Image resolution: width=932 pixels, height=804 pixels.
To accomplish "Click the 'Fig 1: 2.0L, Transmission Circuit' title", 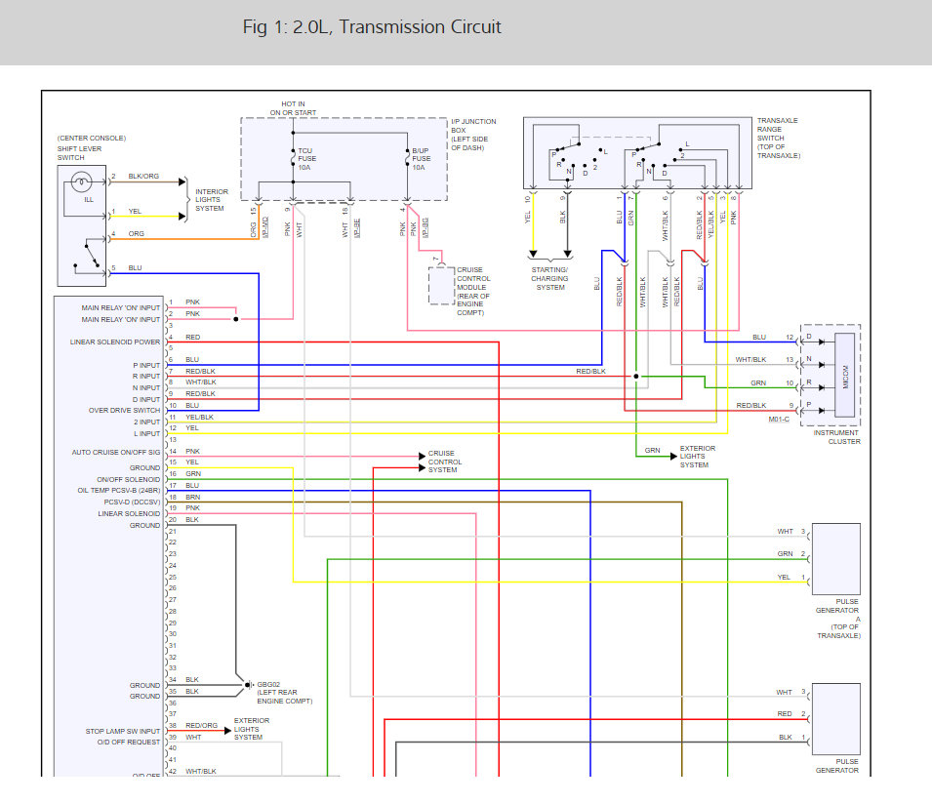I will pyautogui.click(x=372, y=27).
